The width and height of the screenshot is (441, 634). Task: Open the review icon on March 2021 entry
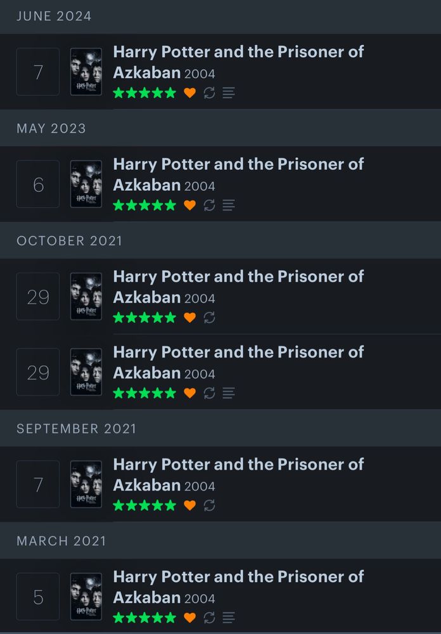(x=228, y=618)
